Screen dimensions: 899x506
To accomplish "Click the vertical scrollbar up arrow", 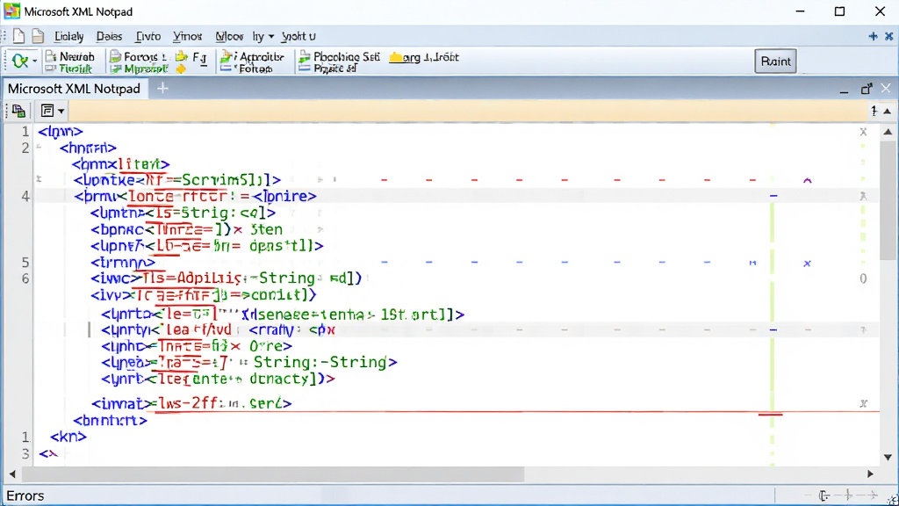I will click(x=888, y=132).
